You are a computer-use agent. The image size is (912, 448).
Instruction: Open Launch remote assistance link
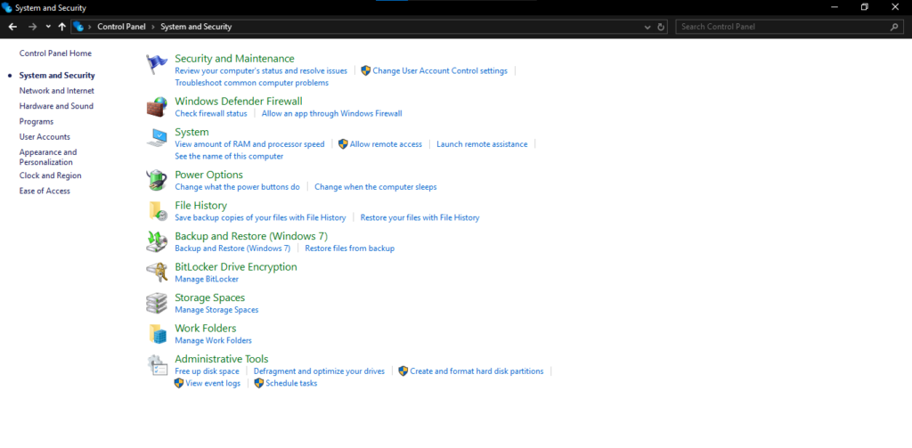click(482, 143)
